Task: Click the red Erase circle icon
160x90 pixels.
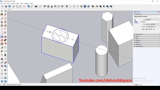Action: 24,6
